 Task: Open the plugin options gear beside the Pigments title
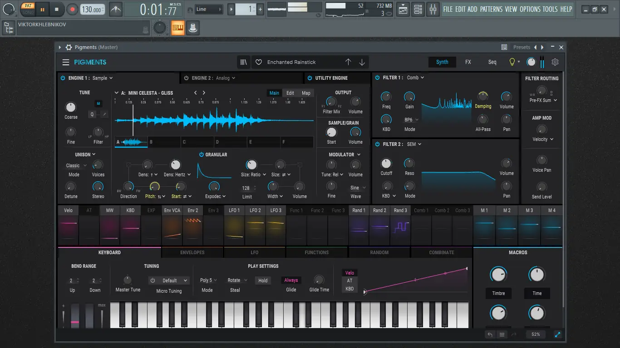69,47
